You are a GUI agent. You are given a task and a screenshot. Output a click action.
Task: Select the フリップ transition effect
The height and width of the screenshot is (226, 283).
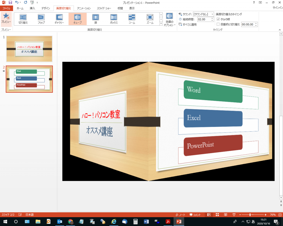click(x=41, y=19)
